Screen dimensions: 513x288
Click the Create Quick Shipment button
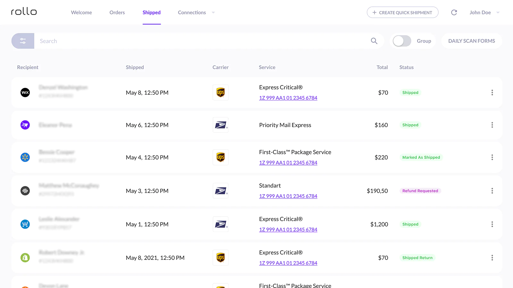pyautogui.click(x=402, y=12)
